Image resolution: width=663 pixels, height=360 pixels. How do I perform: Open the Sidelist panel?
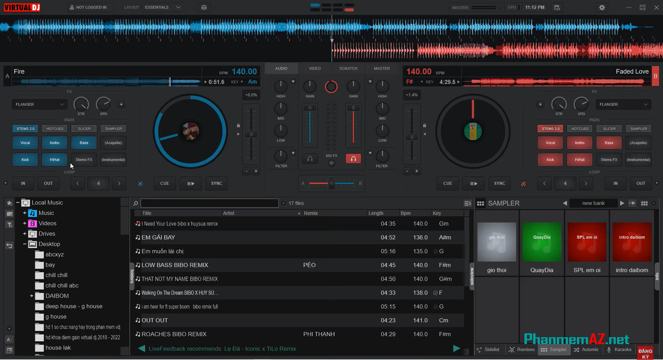tap(488, 349)
